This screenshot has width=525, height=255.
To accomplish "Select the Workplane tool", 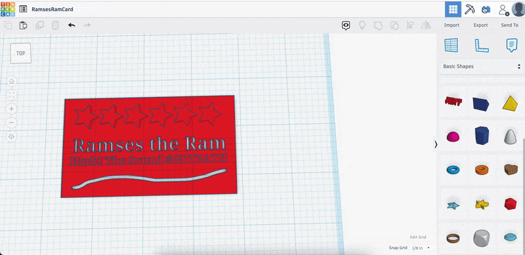I will click(451, 45).
